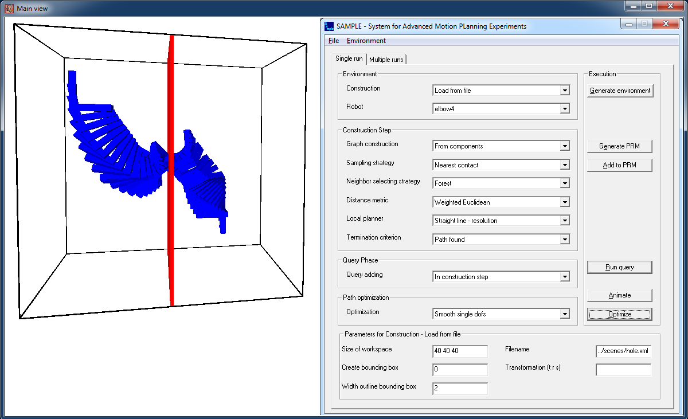Close the Main view window
Viewport: 688px width, 419px height.
[670, 6]
